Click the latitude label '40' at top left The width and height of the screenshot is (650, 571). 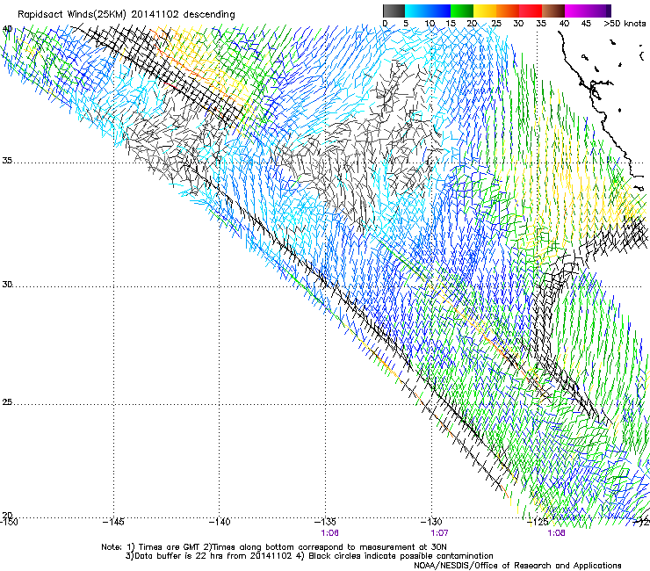(x=7, y=29)
